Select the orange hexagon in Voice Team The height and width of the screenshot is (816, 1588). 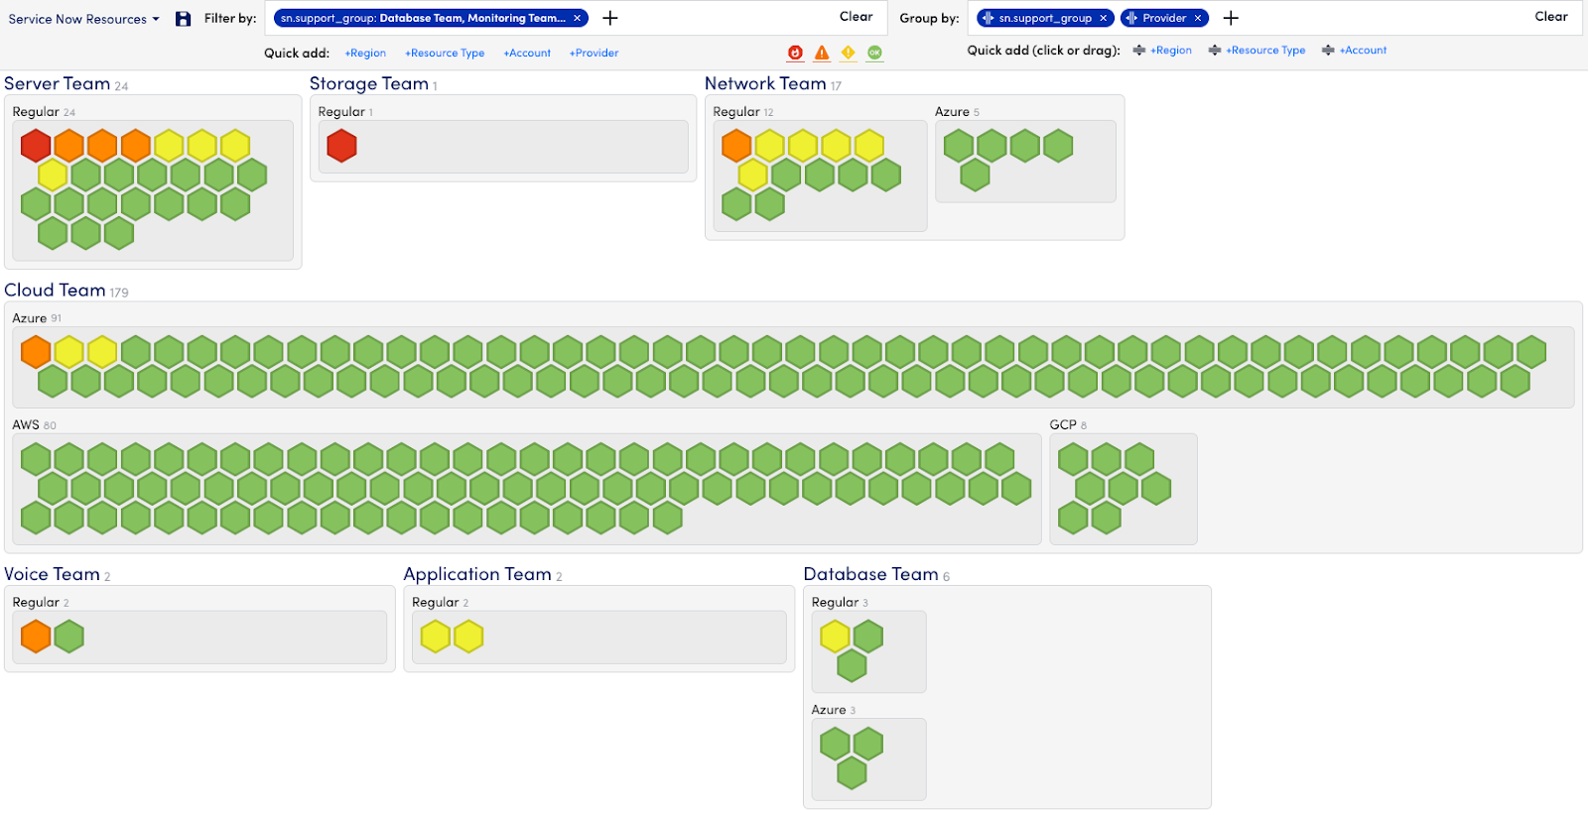pyautogui.click(x=36, y=637)
